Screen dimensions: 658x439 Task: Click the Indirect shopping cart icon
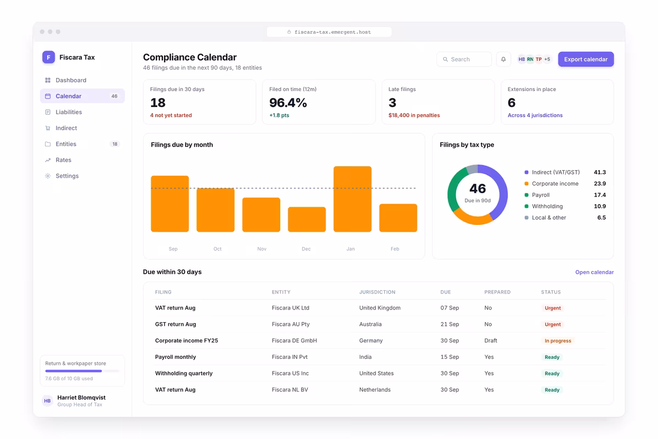pyautogui.click(x=48, y=128)
